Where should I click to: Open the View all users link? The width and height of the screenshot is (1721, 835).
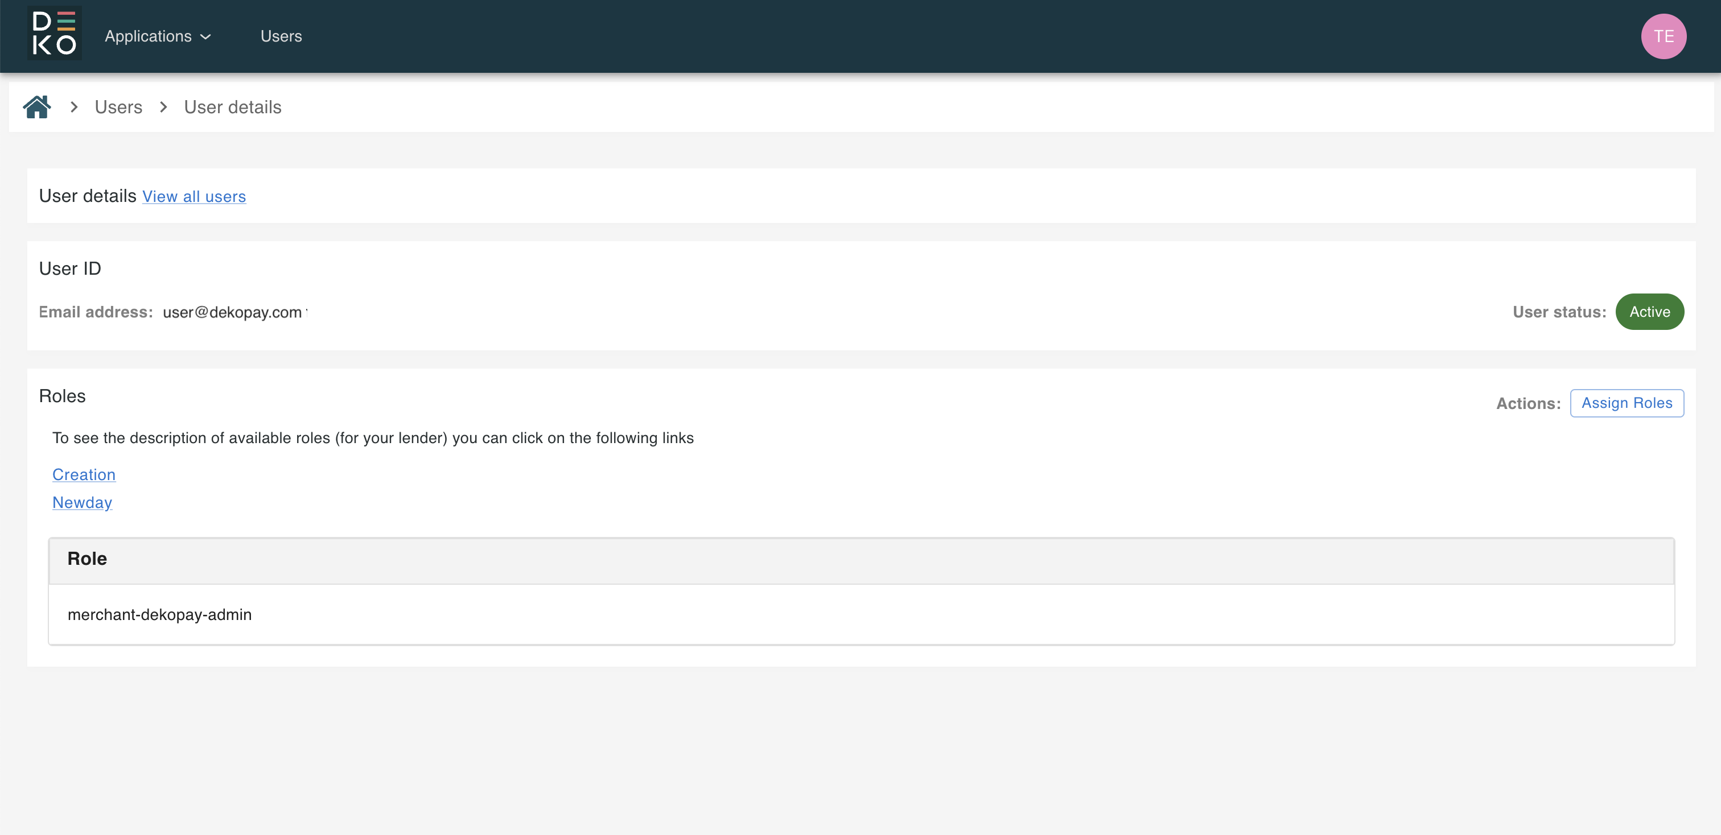pos(193,196)
